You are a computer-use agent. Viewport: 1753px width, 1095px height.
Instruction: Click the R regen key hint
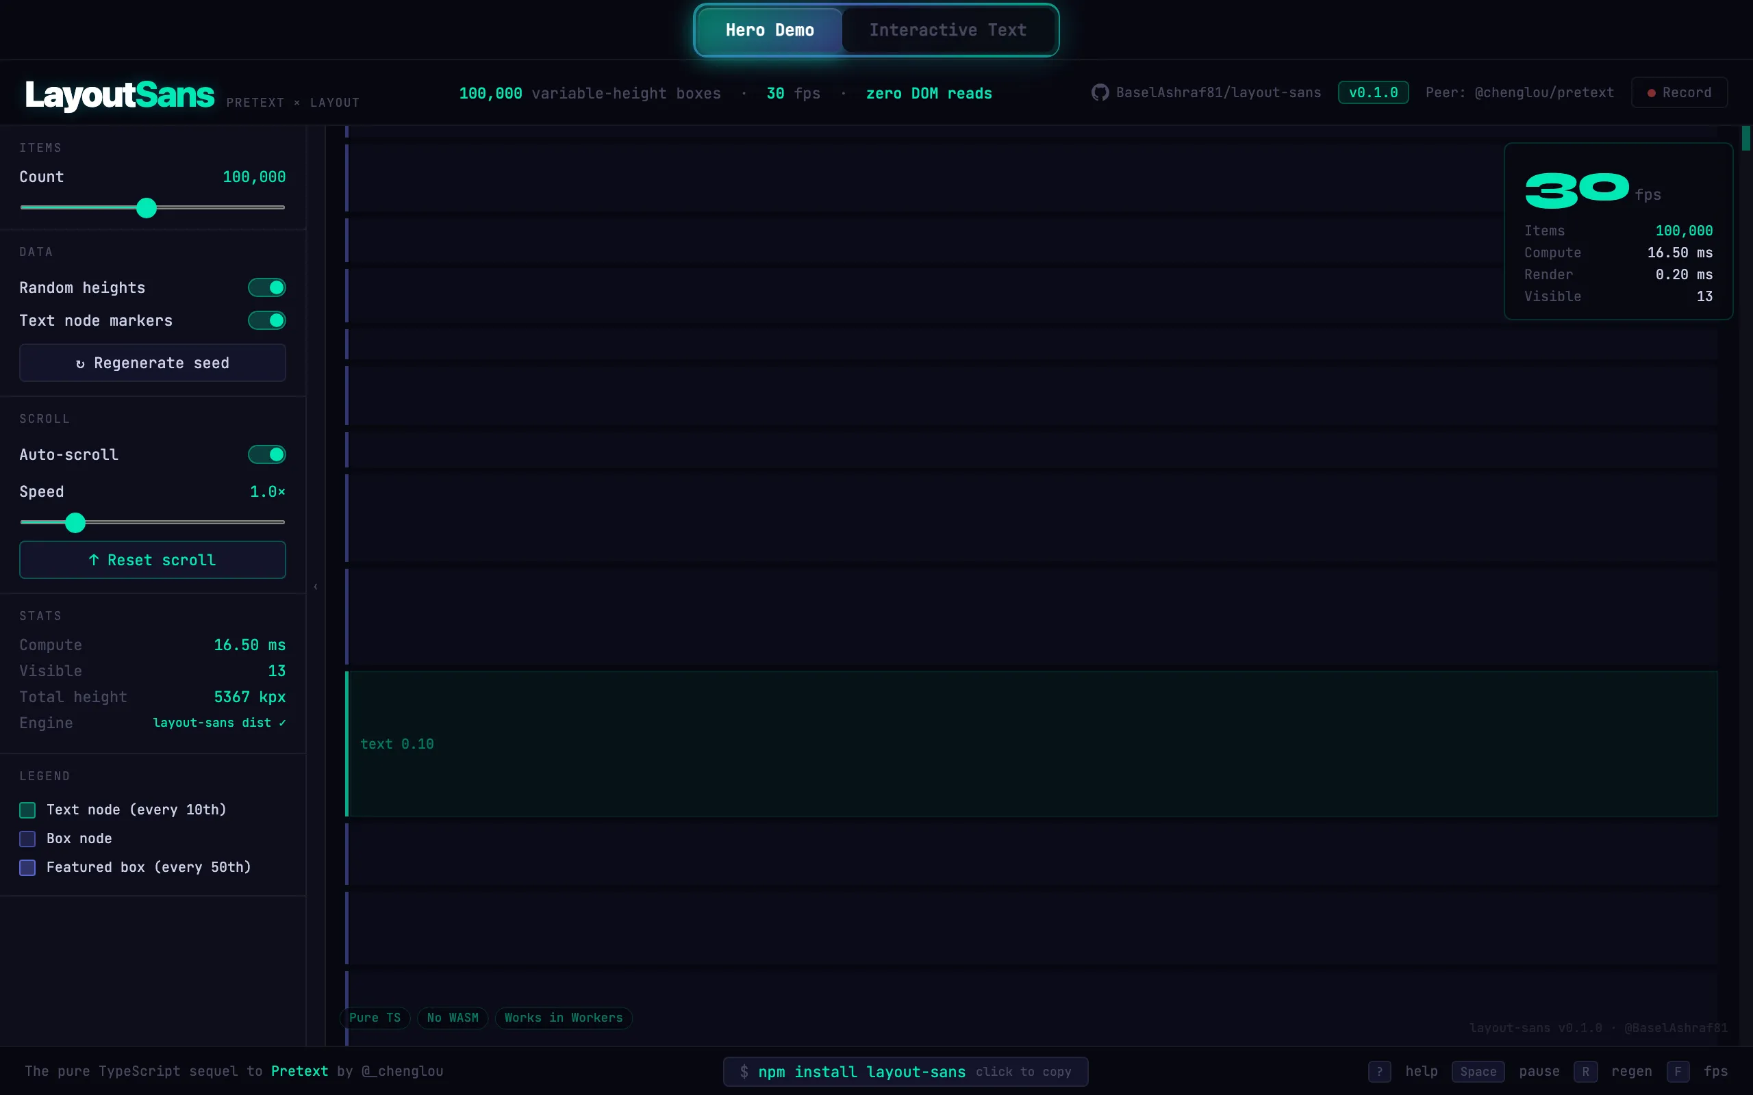1585,1072
